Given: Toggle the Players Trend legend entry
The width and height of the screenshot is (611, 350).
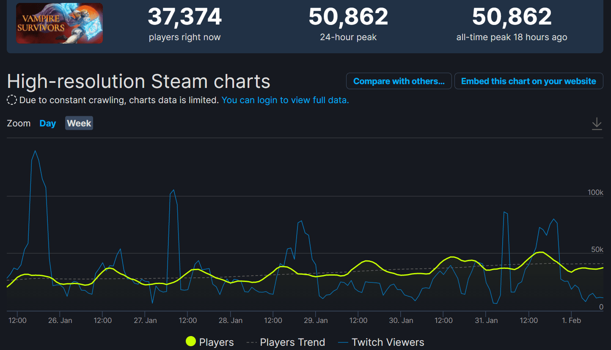Looking at the screenshot, I should click(286, 342).
